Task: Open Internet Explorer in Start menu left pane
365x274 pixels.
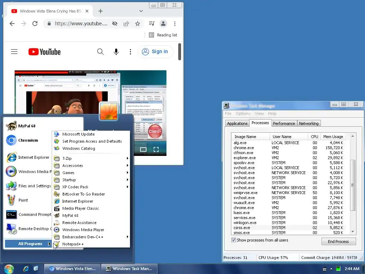Action: pyautogui.click(x=28, y=157)
